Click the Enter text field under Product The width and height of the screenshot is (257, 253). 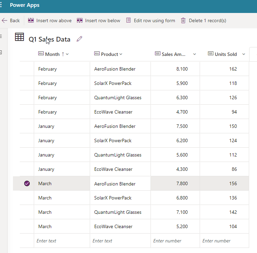120,241
